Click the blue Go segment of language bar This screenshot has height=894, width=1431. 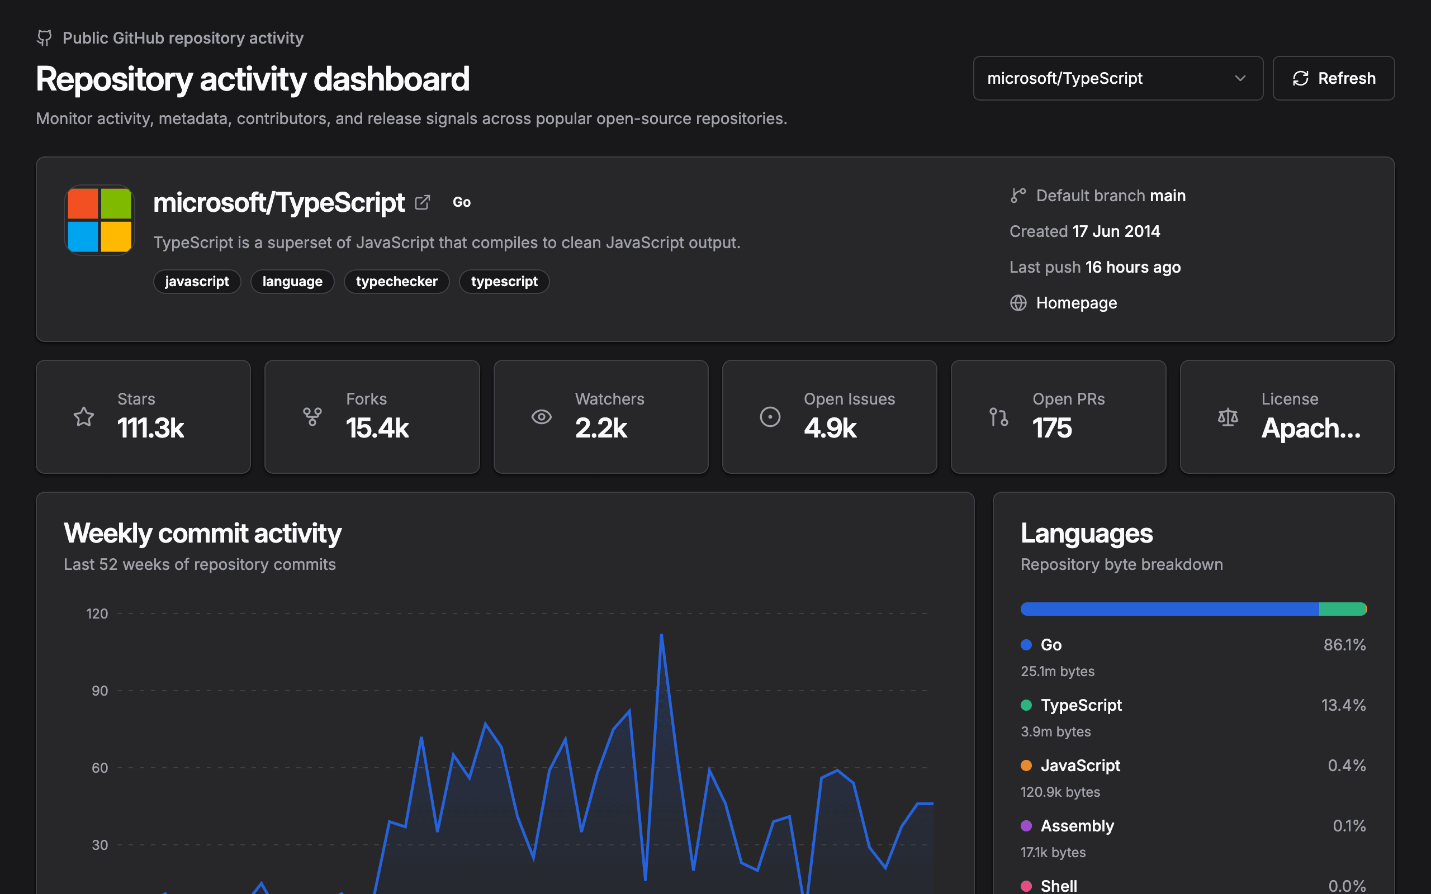click(1169, 609)
